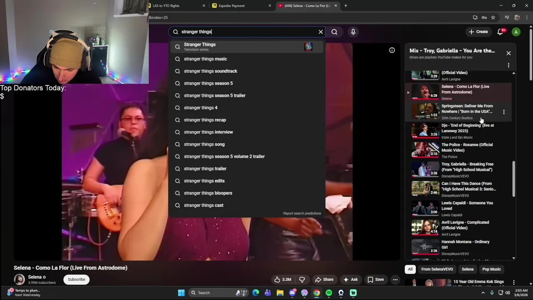The width and height of the screenshot is (533, 300).
Task: Bookmark this page with star icon
Action: pos(493,17)
